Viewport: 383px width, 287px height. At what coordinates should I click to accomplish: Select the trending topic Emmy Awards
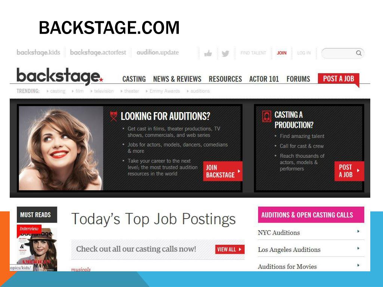[165, 91]
